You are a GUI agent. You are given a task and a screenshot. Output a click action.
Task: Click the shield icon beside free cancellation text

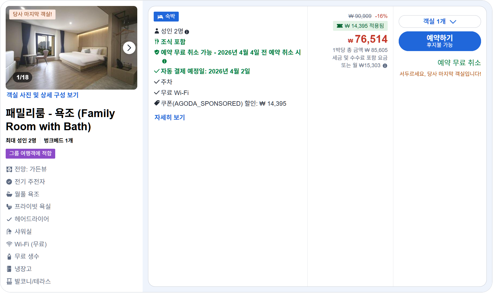tap(156, 52)
